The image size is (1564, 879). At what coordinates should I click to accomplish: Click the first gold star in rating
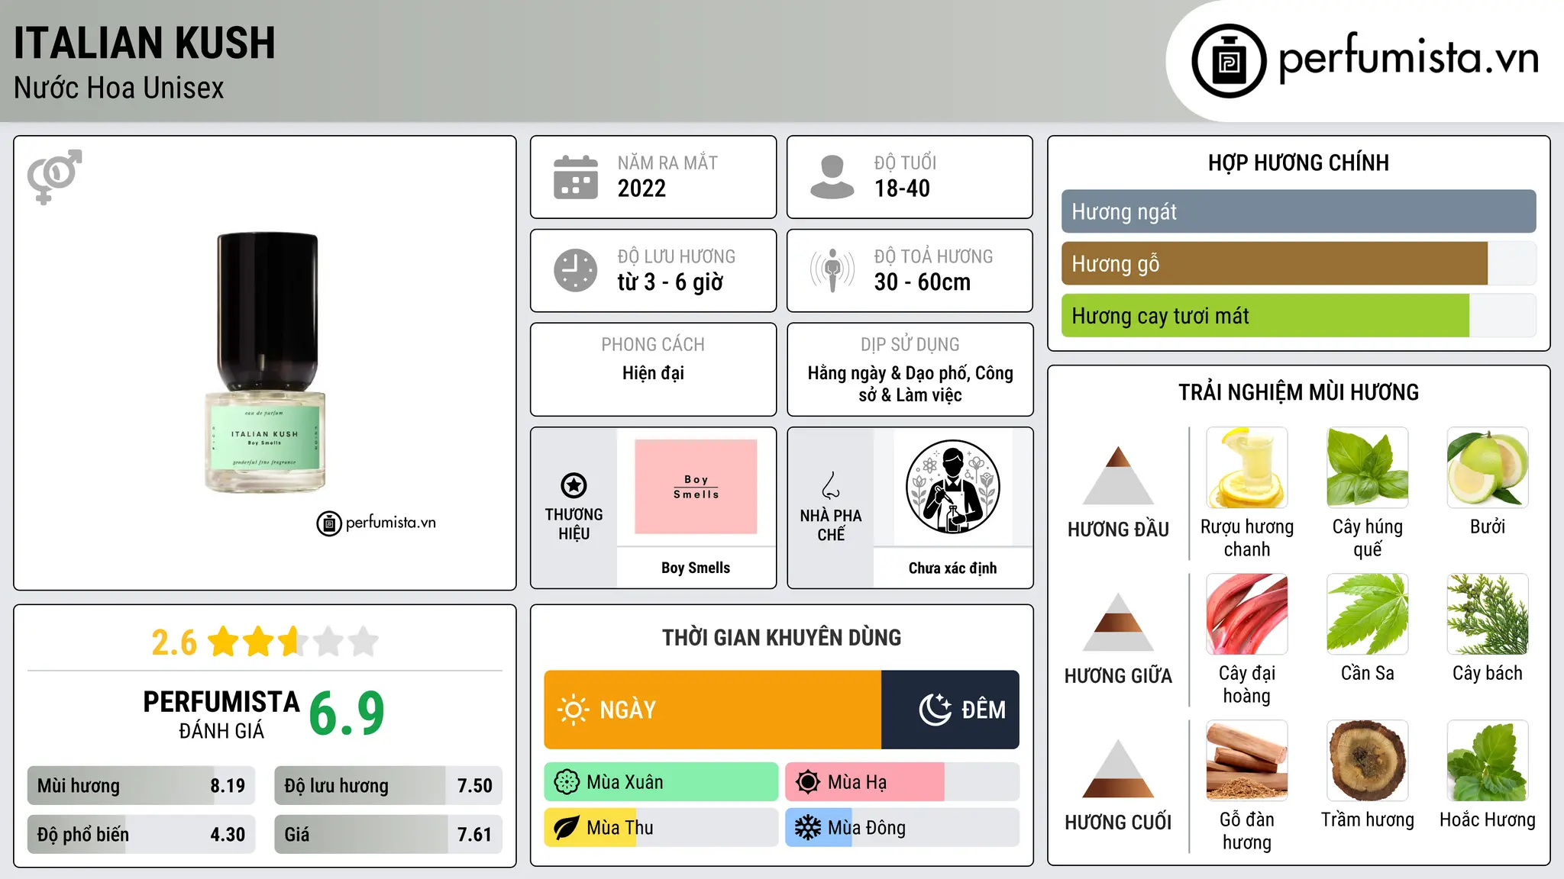point(224,642)
